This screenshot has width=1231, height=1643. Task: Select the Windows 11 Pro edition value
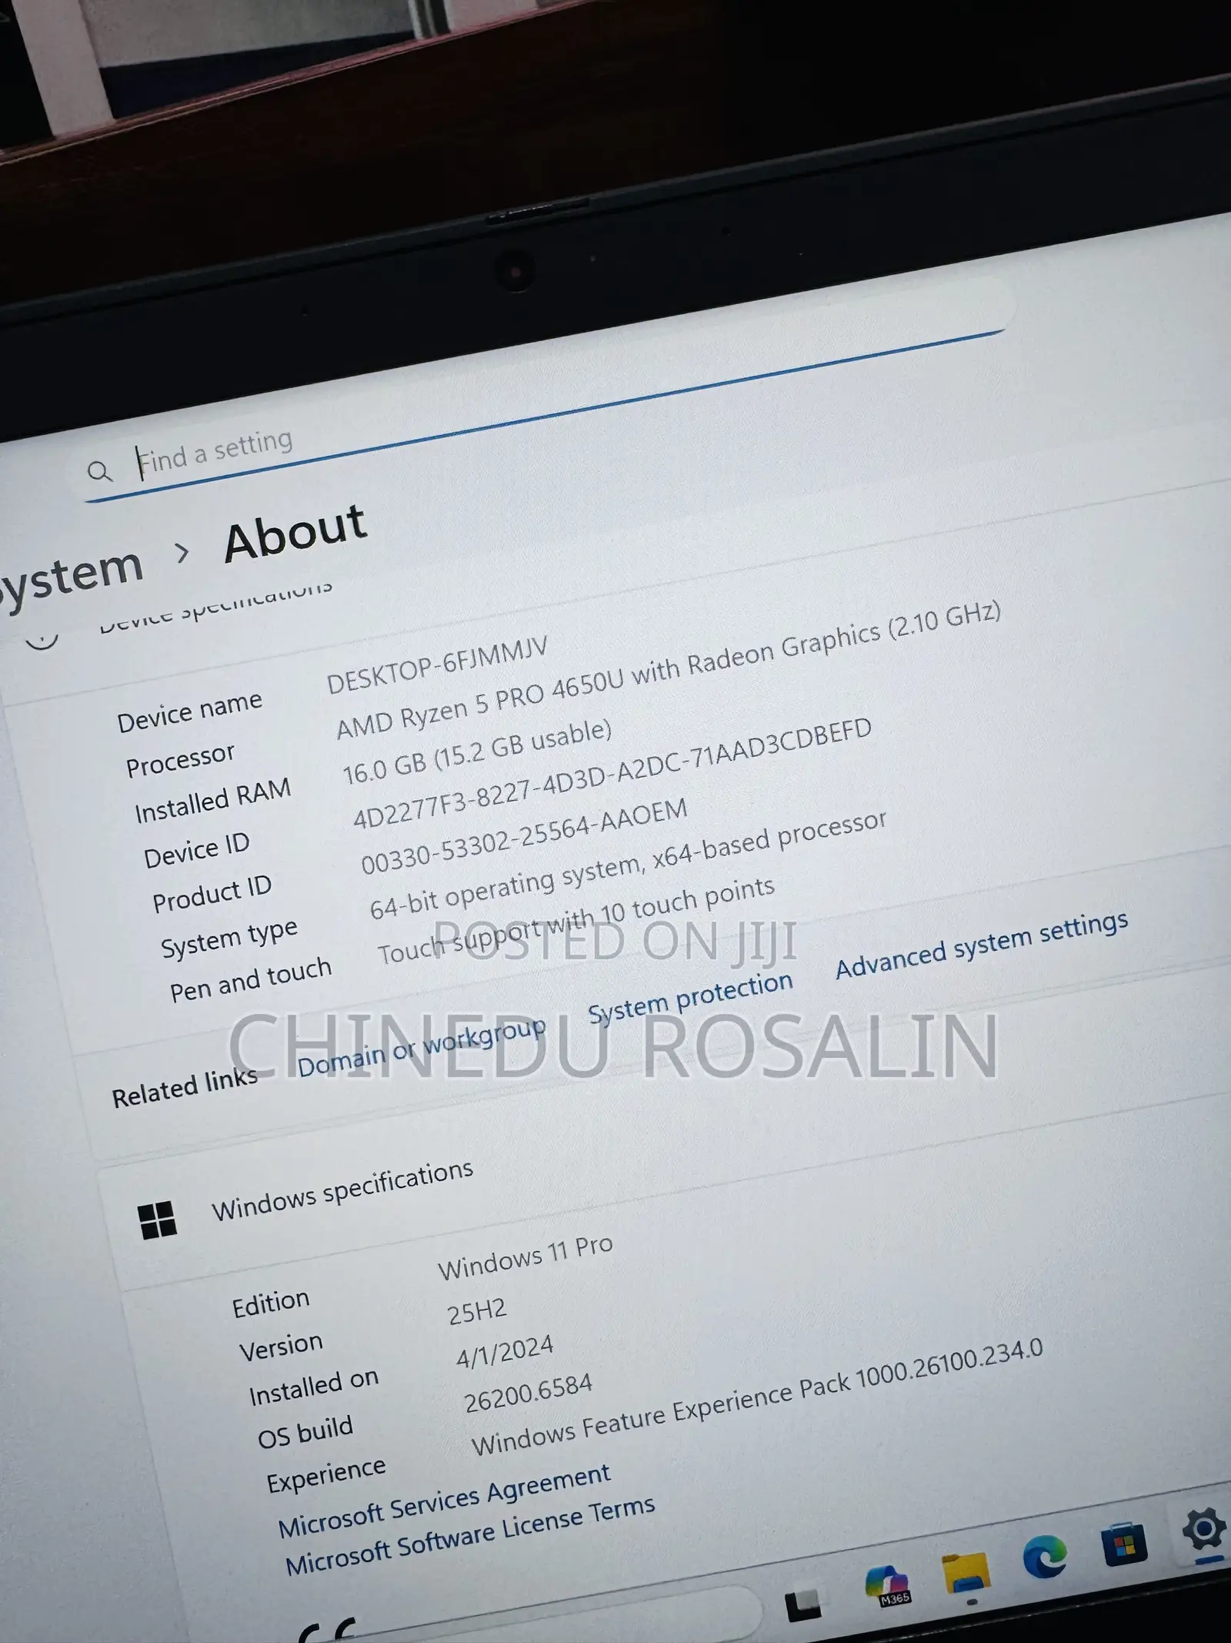pos(525,1257)
